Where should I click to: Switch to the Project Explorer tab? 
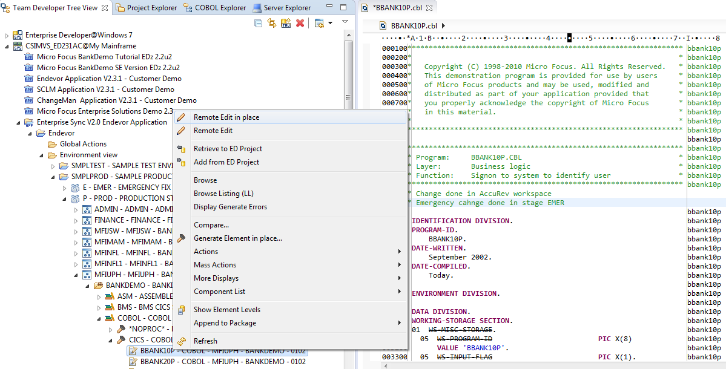click(x=147, y=8)
